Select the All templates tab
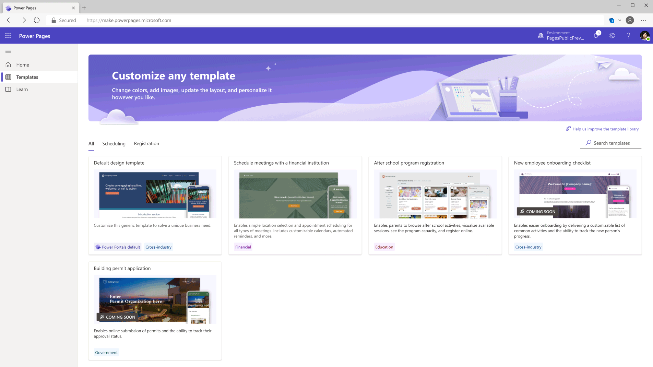 [91, 143]
